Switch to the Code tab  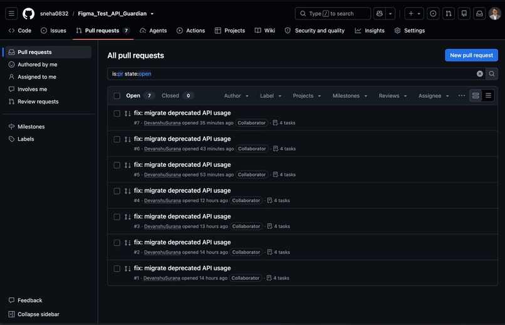point(20,31)
